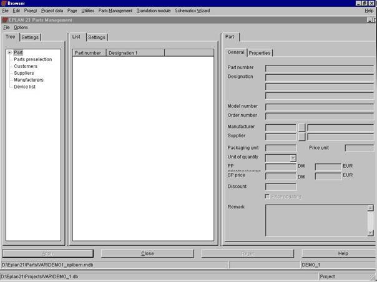
Task: Select Parts preselection in the tree
Action: 32,59
